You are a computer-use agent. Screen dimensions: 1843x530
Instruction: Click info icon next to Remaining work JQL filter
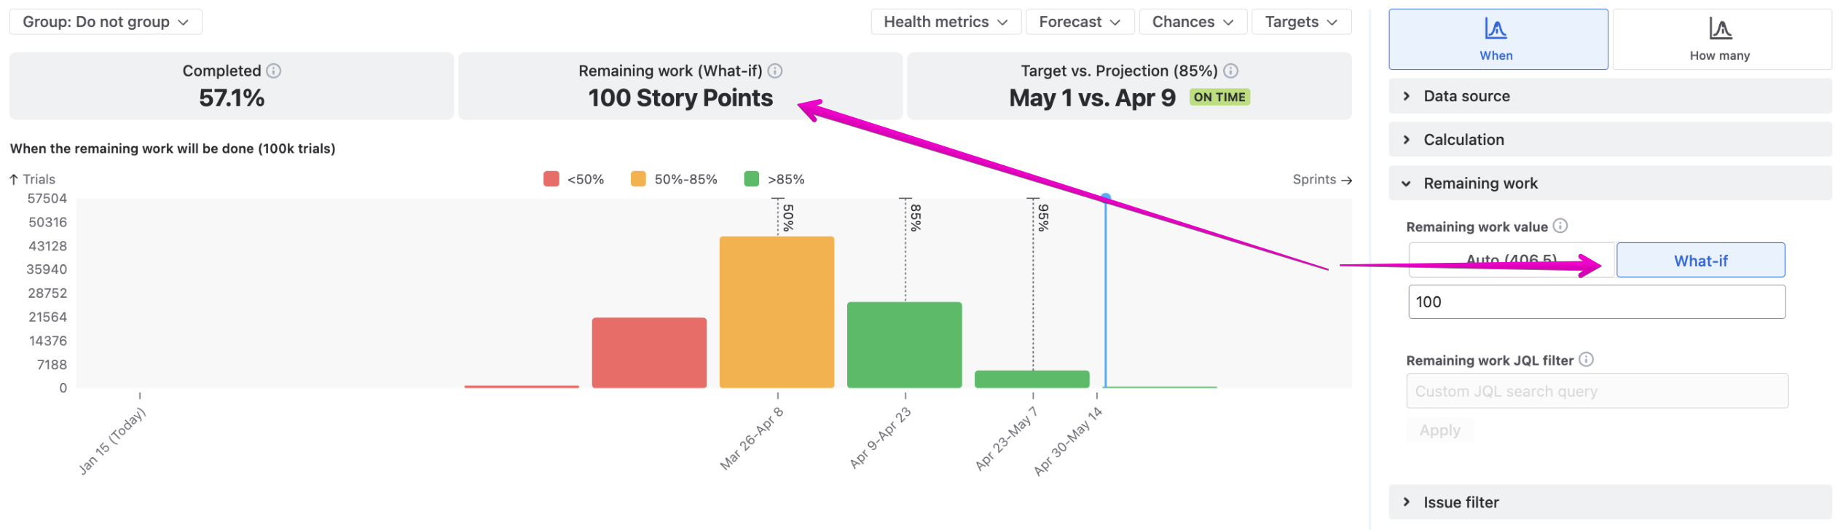(1586, 360)
